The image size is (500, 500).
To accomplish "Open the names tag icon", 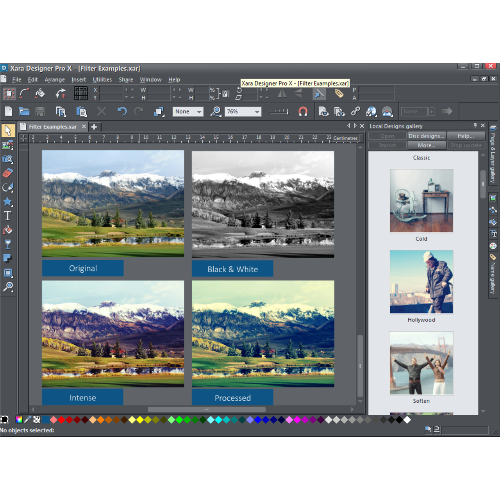I will click(339, 93).
